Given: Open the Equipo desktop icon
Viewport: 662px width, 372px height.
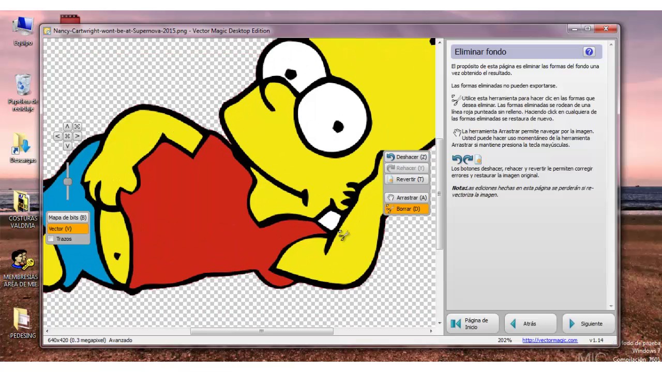Looking at the screenshot, I should pyautogui.click(x=23, y=31).
